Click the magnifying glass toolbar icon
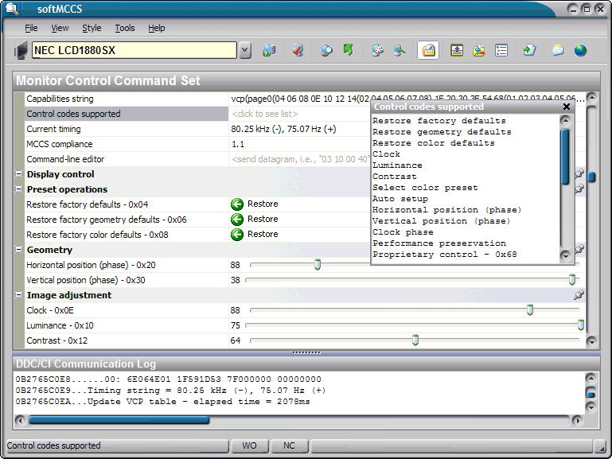Image resolution: width=612 pixels, height=459 pixels. 326,50
